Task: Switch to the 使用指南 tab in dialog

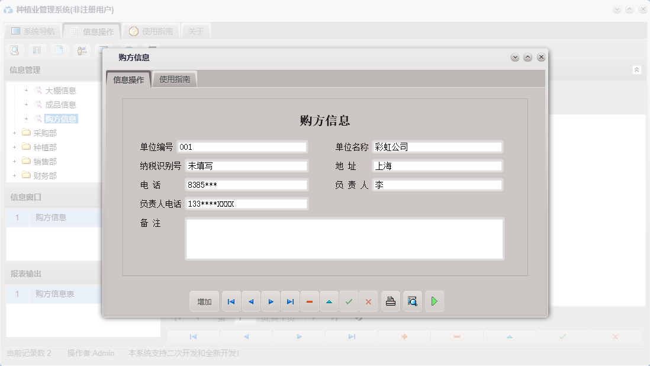Action: [x=175, y=78]
